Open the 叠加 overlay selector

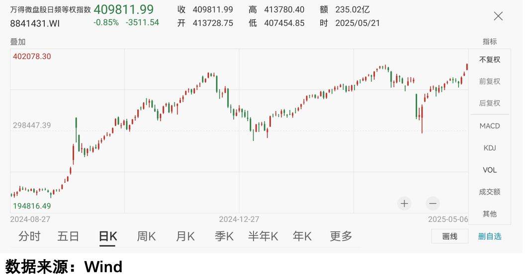[18, 42]
